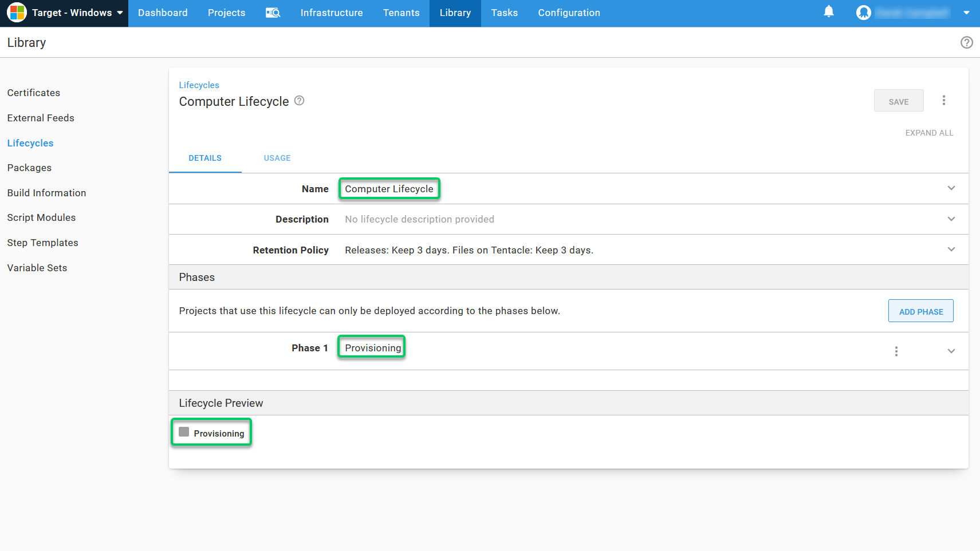This screenshot has height=551, width=980.
Task: Click the help icon beside Computer Lifecycle title
Action: [x=300, y=101]
